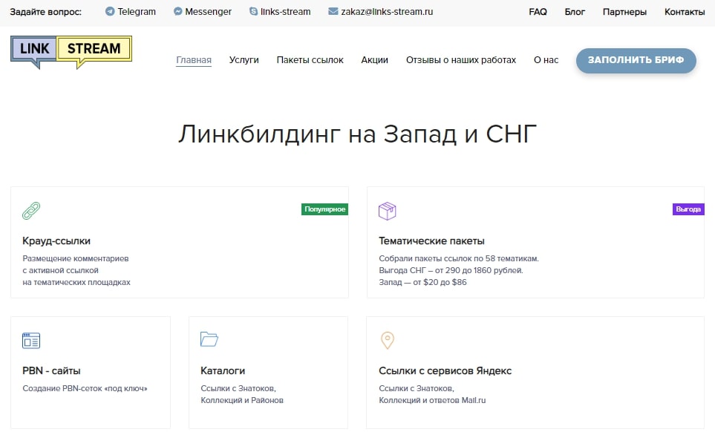The image size is (715, 432).
Task: Click the location pin icon on Яндекс card
Action: pos(386,340)
